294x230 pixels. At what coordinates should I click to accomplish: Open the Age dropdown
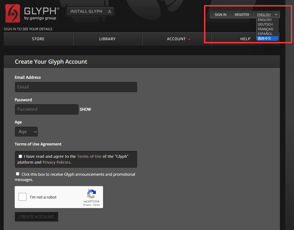[26, 132]
